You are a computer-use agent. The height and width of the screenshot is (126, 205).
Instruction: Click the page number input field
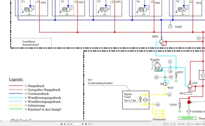tap(73, 124)
